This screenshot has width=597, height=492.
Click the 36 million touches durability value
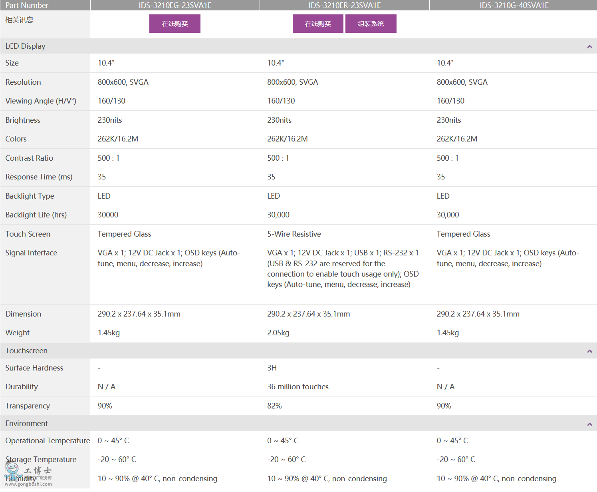click(298, 386)
